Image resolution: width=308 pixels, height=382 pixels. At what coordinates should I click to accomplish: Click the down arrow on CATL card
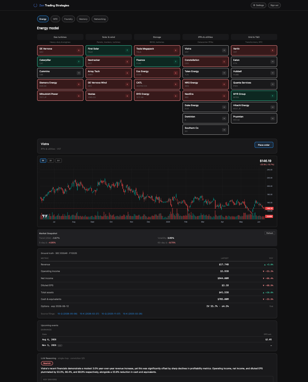tap(175, 84)
